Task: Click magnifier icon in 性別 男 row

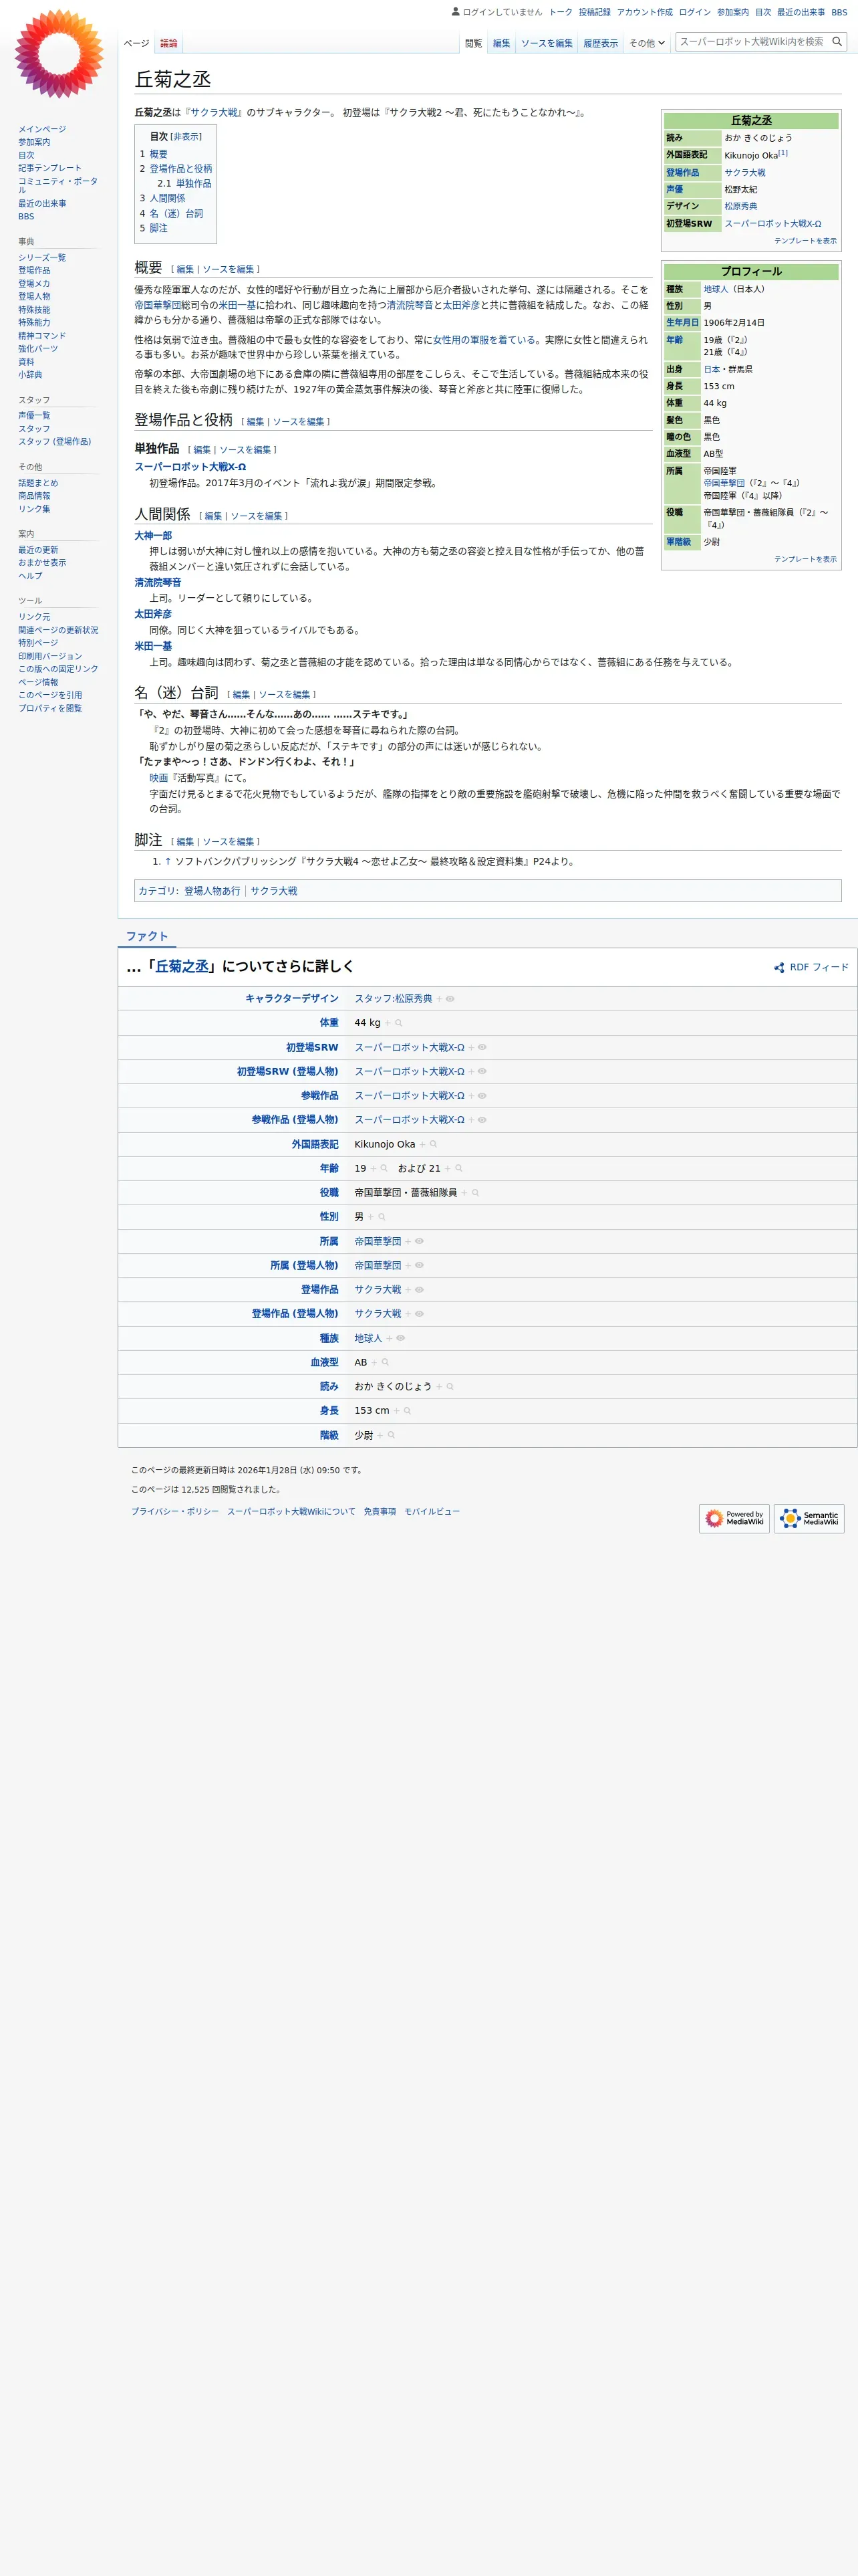Action: pyautogui.click(x=382, y=1217)
